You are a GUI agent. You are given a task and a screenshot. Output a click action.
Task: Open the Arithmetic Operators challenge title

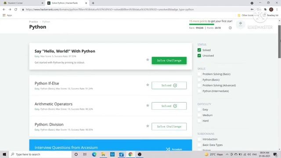pos(54,104)
